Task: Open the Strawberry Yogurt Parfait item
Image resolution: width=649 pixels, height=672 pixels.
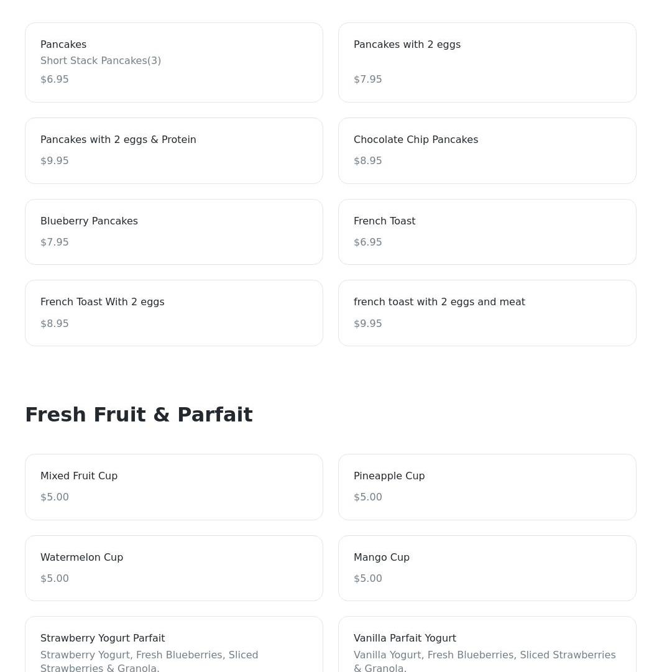Action: 174,644
